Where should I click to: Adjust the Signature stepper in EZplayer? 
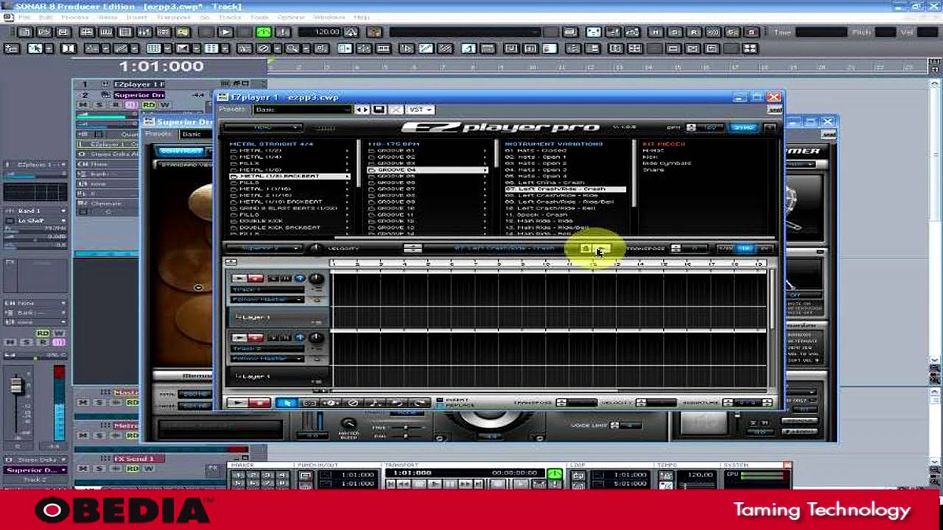coord(728,403)
